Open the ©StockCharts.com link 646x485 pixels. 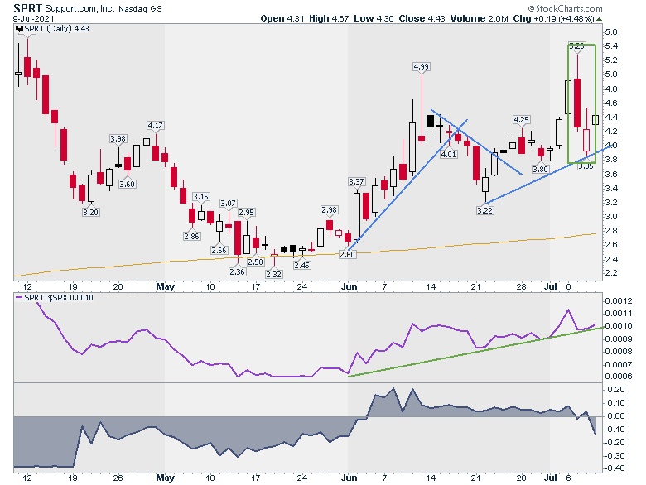565,8
